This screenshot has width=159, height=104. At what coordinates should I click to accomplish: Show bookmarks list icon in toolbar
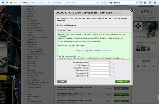[x=145, y=3]
